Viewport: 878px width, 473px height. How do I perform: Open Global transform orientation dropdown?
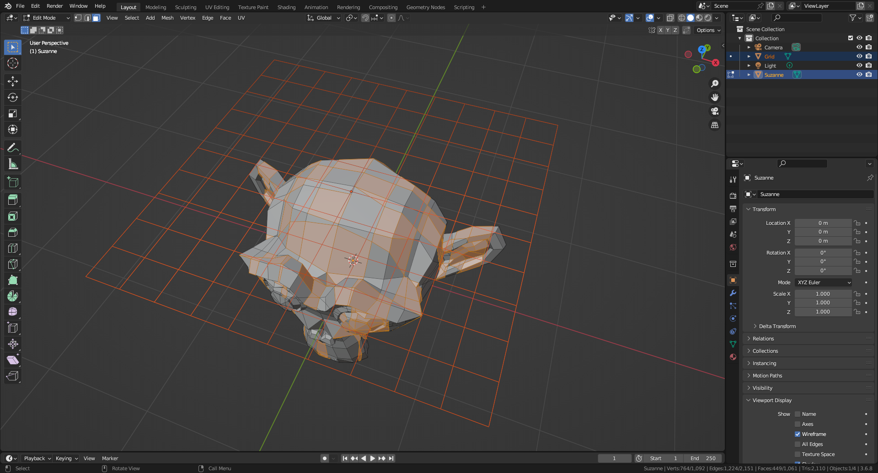tap(324, 18)
